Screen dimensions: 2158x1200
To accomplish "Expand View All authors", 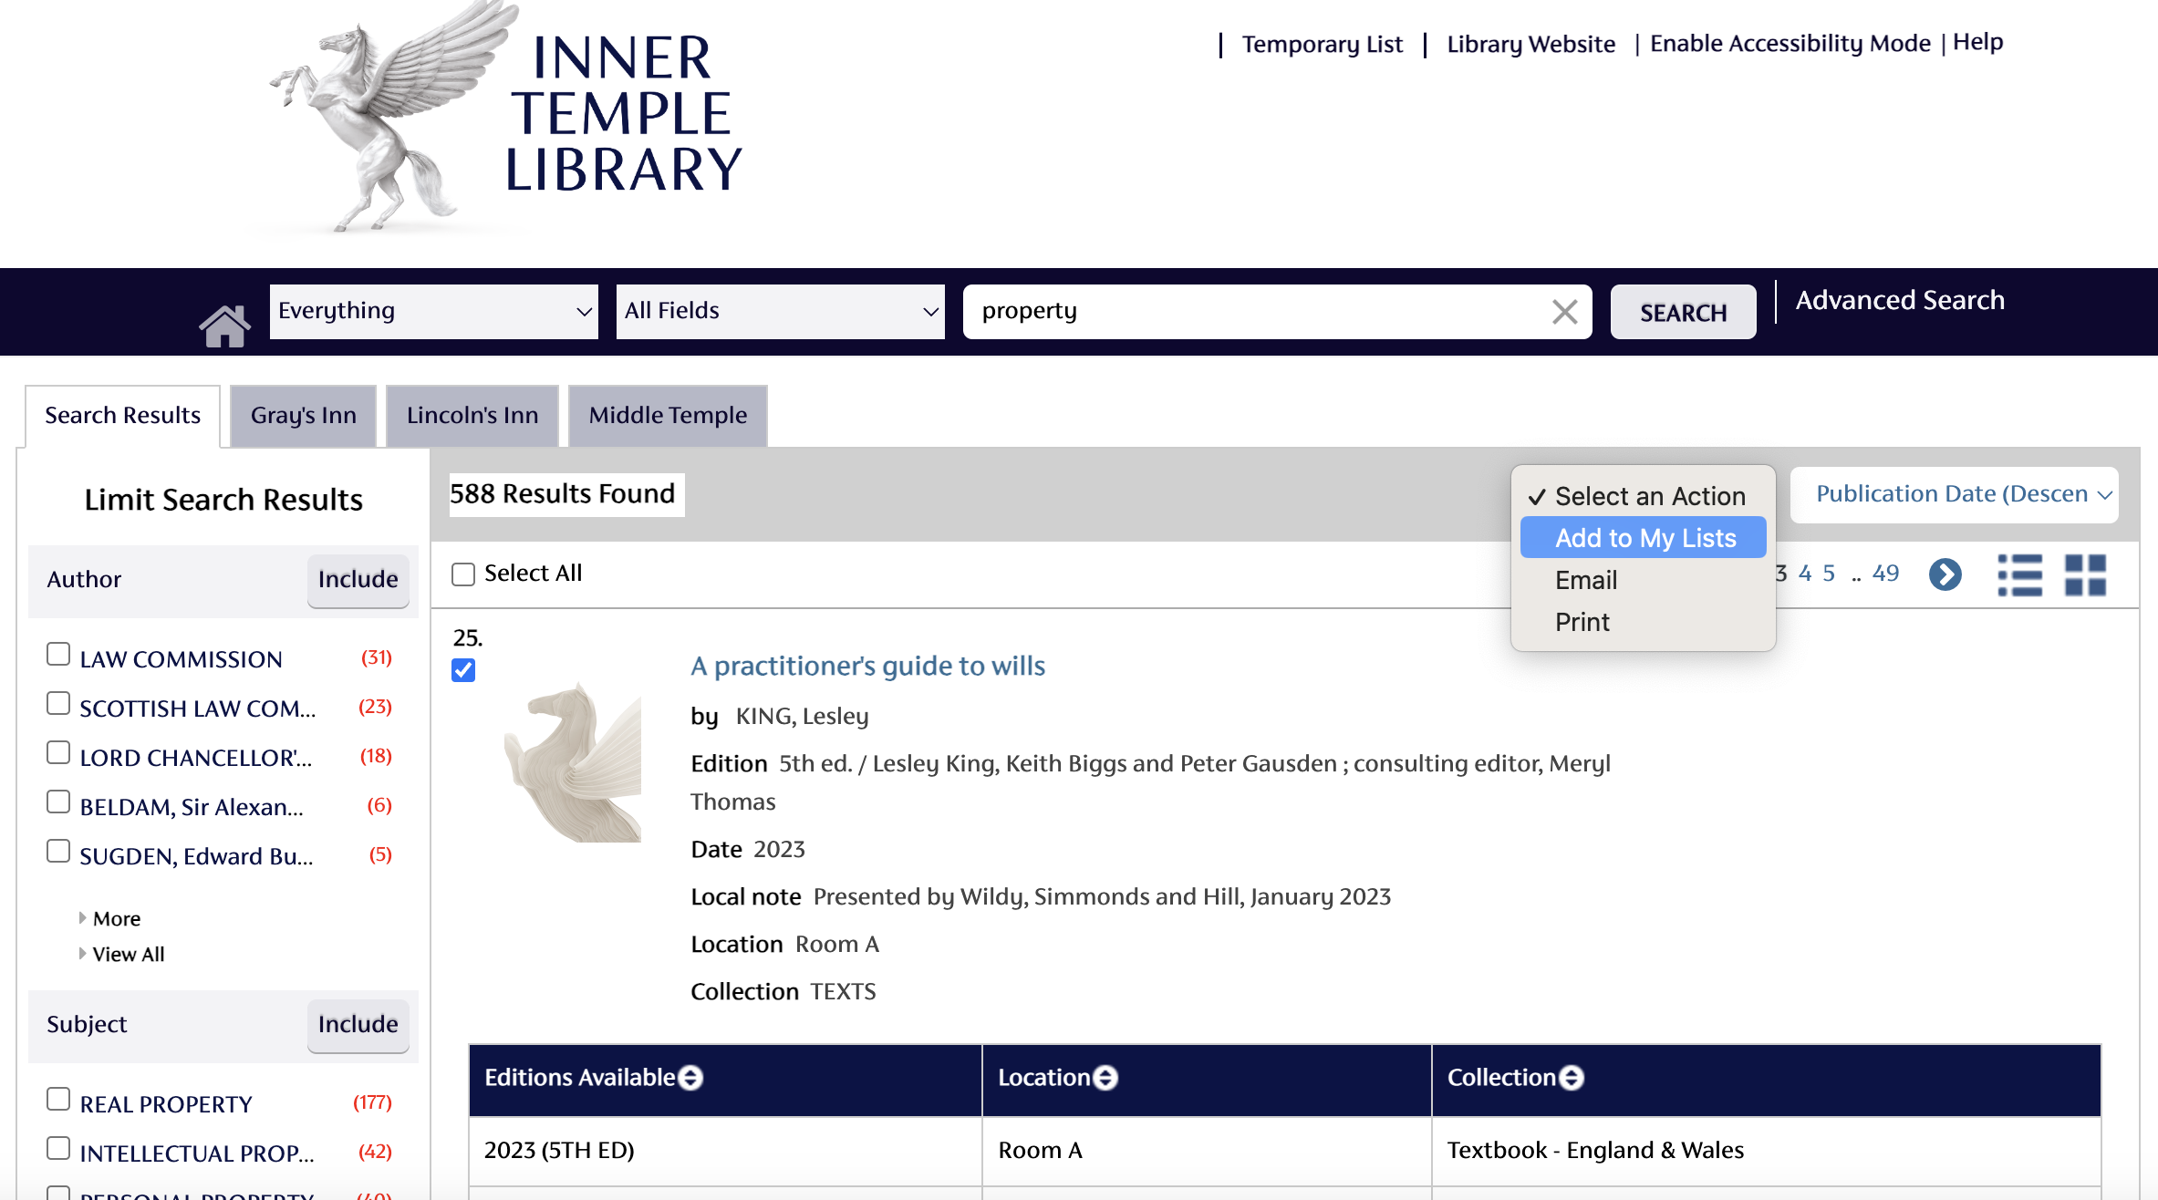I will (128, 954).
